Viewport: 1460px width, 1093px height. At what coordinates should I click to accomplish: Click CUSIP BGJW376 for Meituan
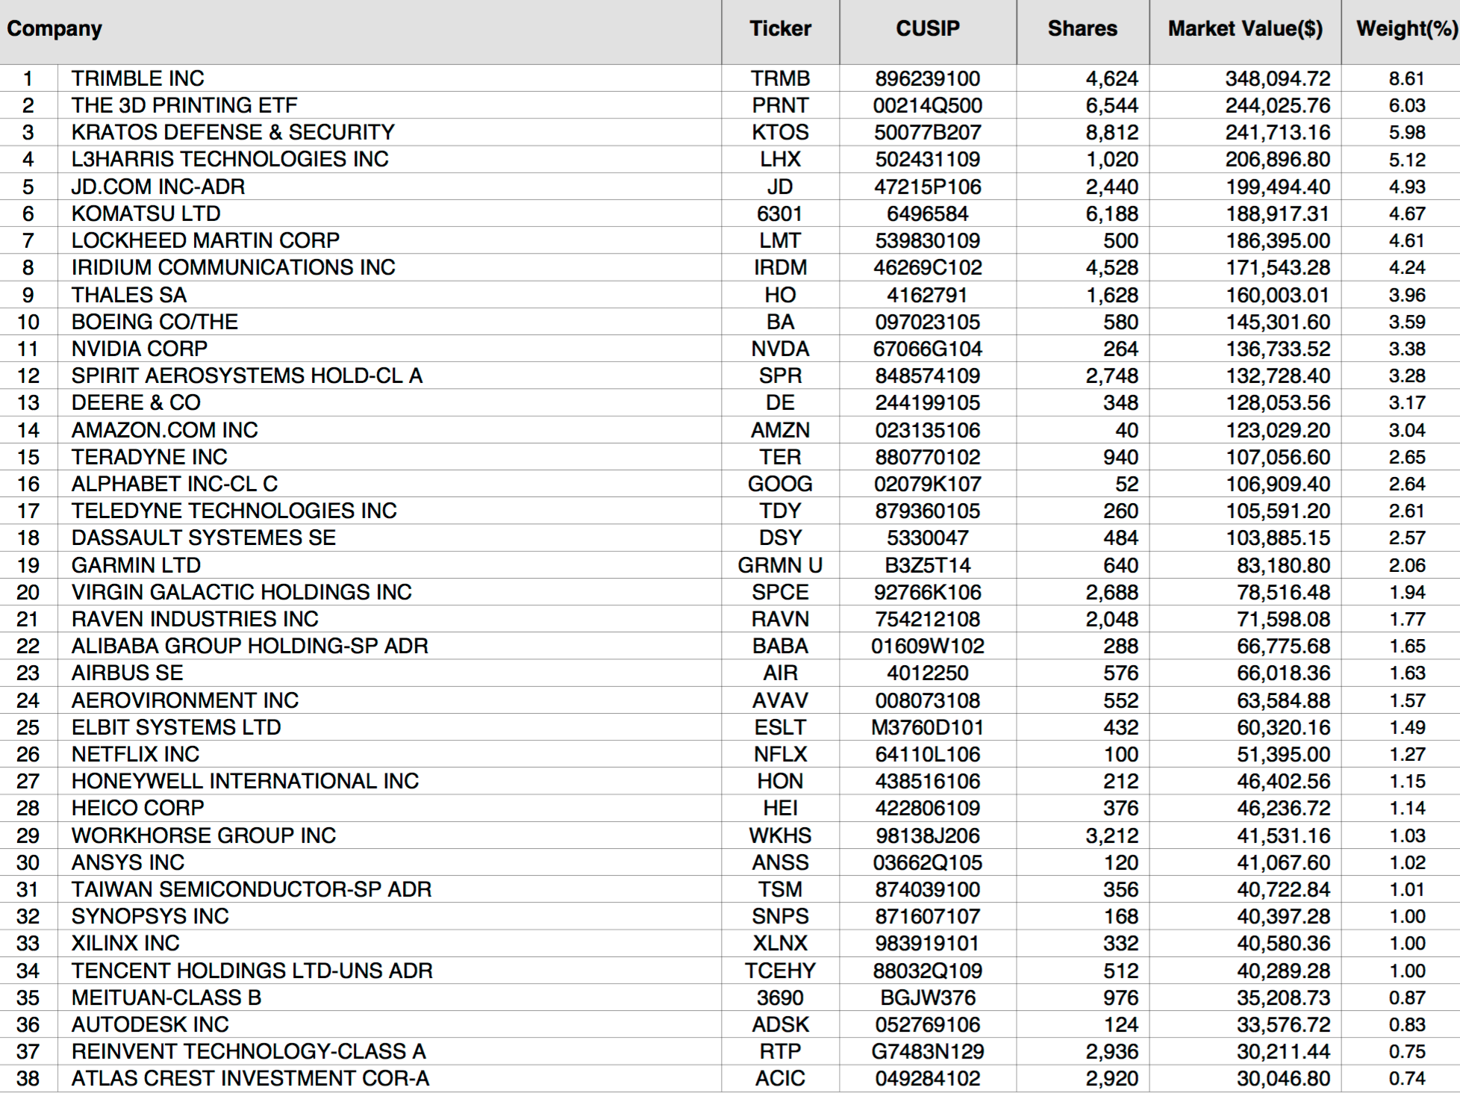(928, 997)
